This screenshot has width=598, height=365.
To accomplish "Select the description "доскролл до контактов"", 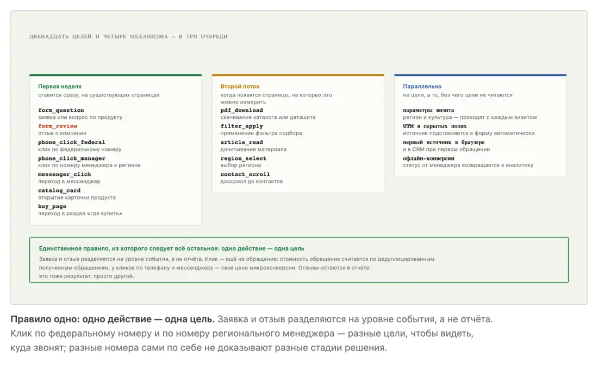I will tap(251, 181).
